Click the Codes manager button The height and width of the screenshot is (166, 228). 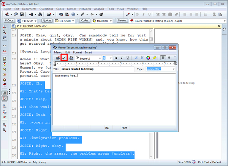click(85, 20)
